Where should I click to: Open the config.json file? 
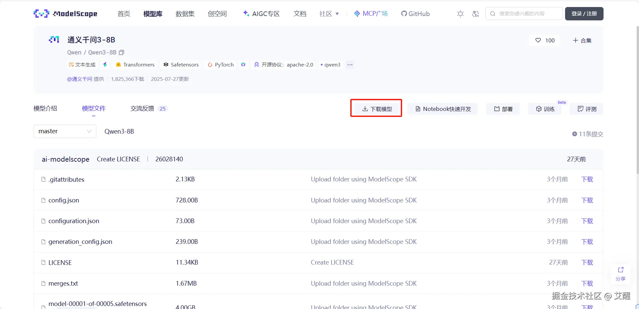tap(64, 200)
